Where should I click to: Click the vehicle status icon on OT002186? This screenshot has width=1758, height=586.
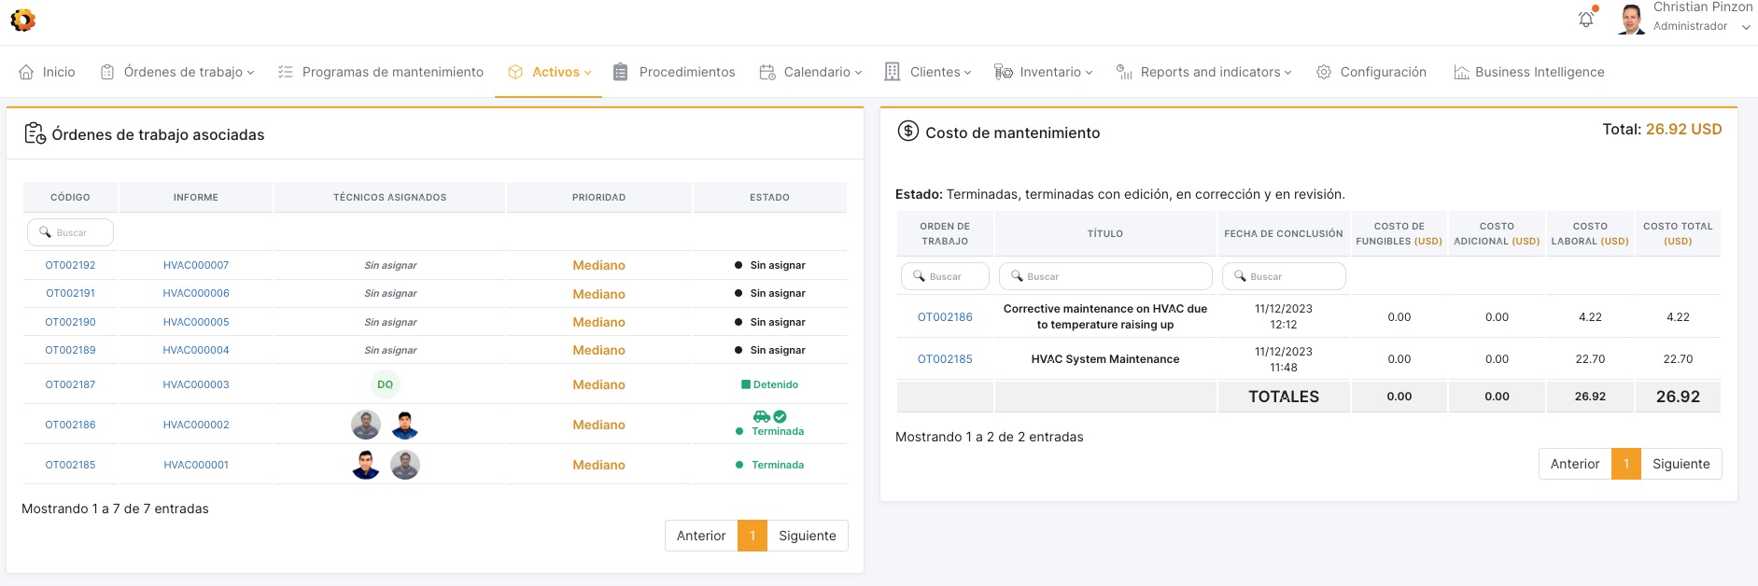[x=762, y=417]
